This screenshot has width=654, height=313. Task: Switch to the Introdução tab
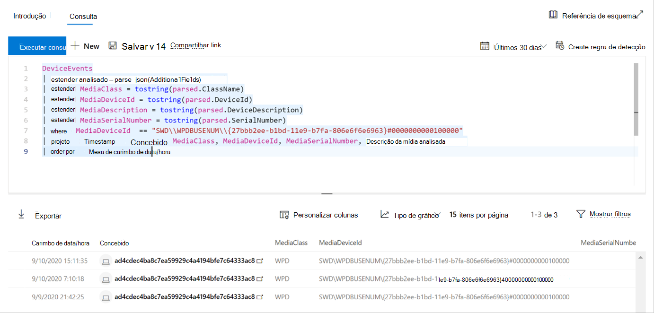(29, 16)
